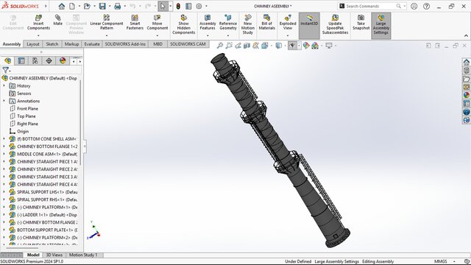Toggle Hide/Show Items eye in view toolbar
The width and height of the screenshot is (471, 265).
click(x=292, y=46)
